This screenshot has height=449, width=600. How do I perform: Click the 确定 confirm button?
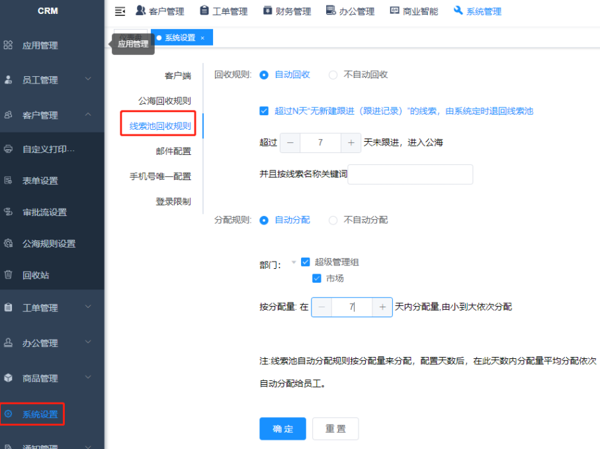coord(282,428)
